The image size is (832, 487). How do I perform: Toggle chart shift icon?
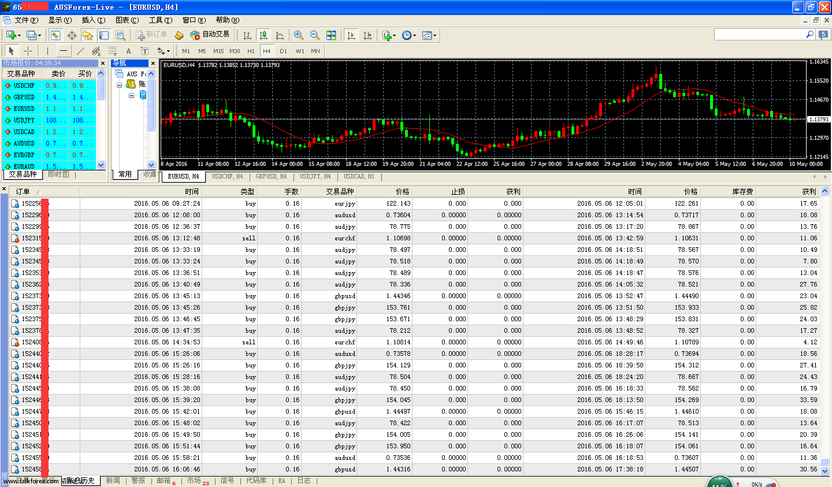(367, 35)
